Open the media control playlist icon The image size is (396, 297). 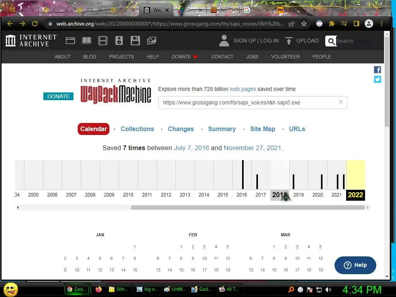coord(344,24)
